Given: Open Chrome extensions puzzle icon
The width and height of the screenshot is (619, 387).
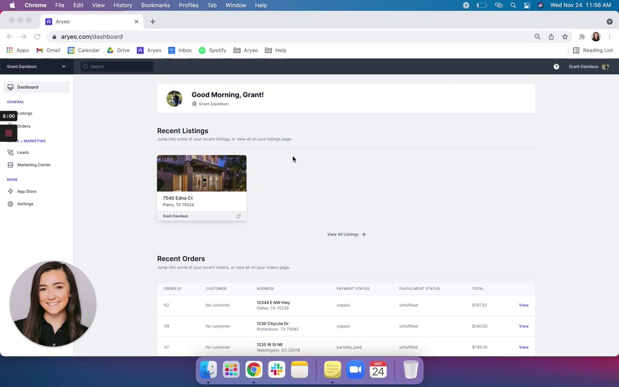Looking at the screenshot, I should [x=582, y=37].
